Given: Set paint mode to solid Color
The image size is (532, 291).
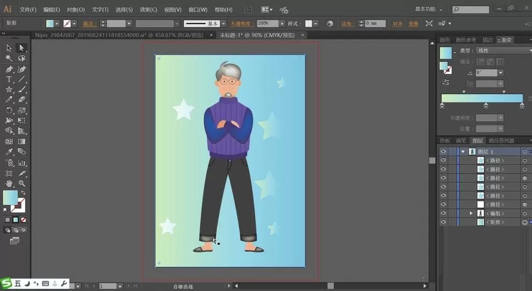Looking at the screenshot, I should coord(8,219).
